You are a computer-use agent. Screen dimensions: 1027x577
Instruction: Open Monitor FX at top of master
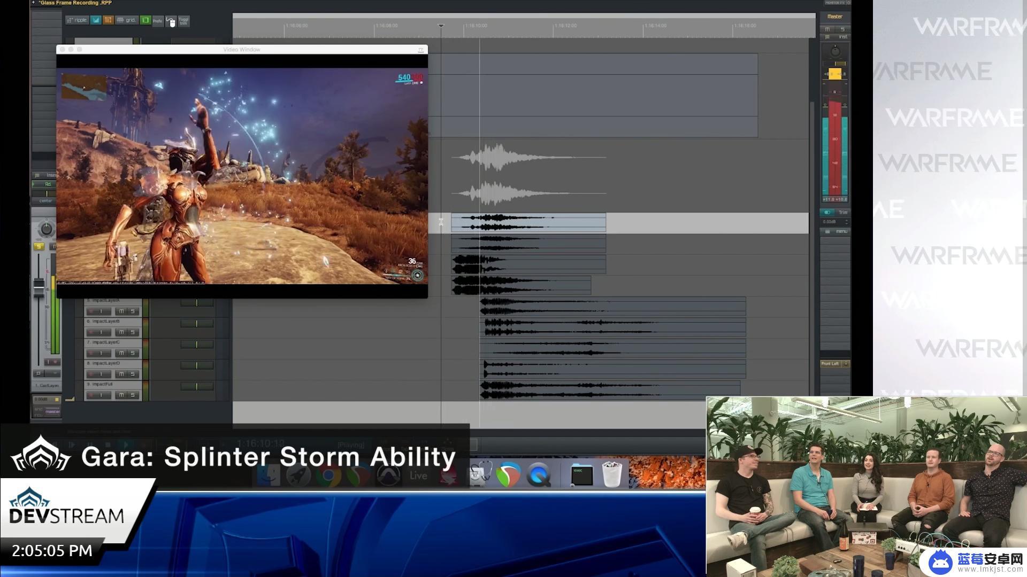pos(836,3)
